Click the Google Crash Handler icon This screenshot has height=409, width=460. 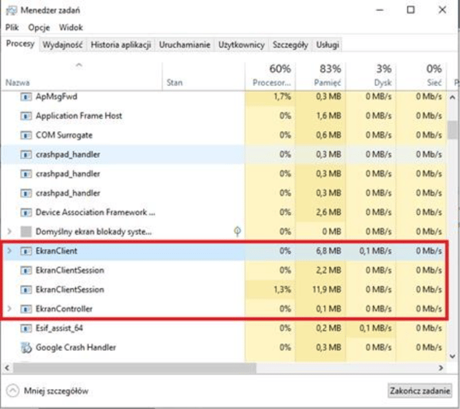click(x=27, y=348)
